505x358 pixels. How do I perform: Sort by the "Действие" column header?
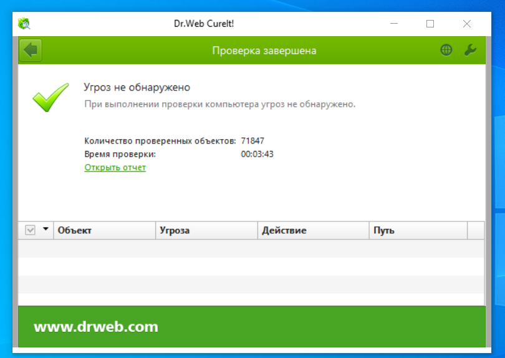313,230
